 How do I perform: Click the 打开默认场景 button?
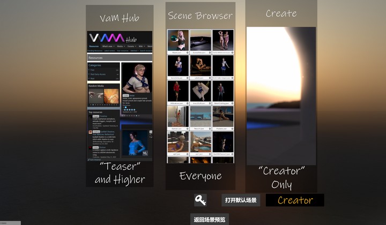[241, 200]
